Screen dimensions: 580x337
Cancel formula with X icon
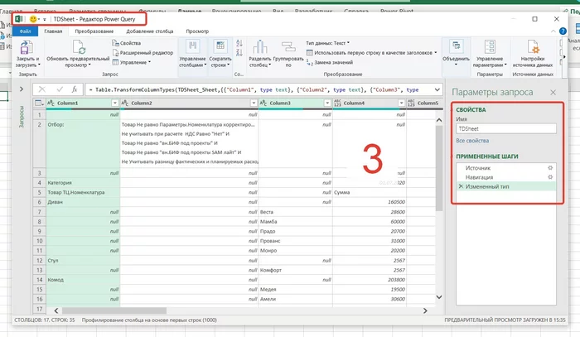41,89
